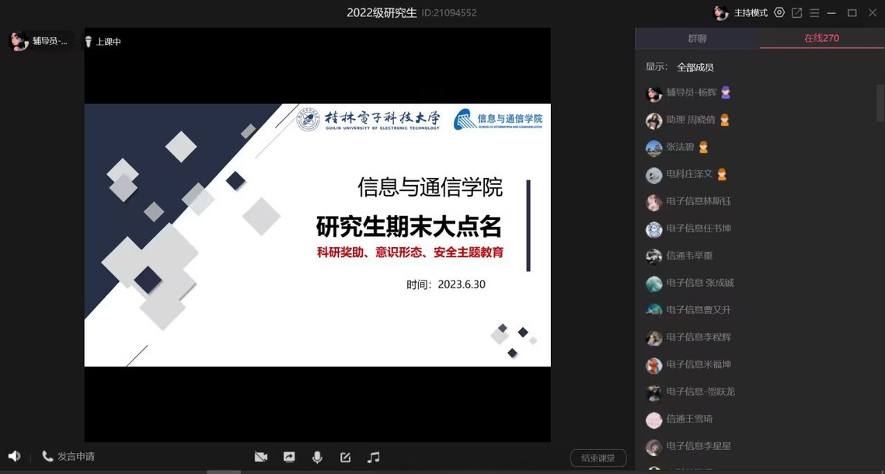Open the 全部成员 display filter

pyautogui.click(x=695, y=67)
